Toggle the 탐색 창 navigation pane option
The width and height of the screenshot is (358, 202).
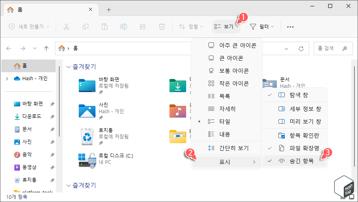pyautogui.click(x=294, y=95)
